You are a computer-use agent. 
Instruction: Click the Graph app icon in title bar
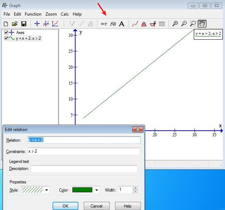tap(5, 6)
